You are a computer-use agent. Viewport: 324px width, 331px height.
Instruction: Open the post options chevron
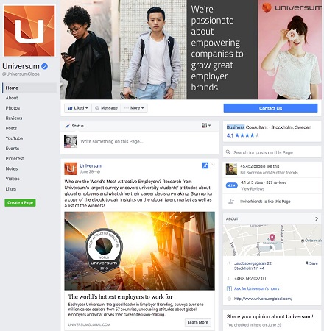213,165
